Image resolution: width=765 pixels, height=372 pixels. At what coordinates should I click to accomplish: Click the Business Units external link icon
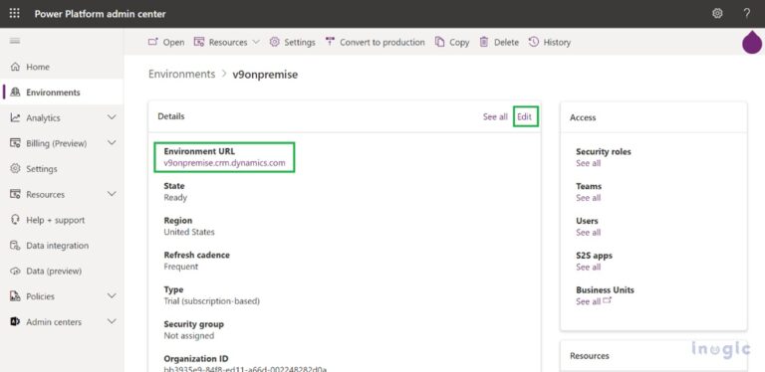click(x=608, y=301)
